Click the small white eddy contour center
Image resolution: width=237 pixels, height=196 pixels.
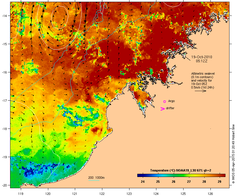60,17
